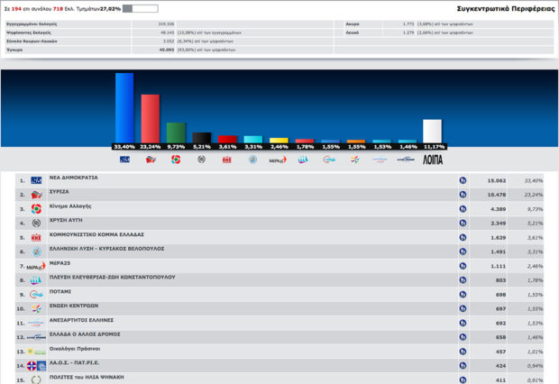Click the 27,02% counted-precincts progress bar

pos(140,8)
